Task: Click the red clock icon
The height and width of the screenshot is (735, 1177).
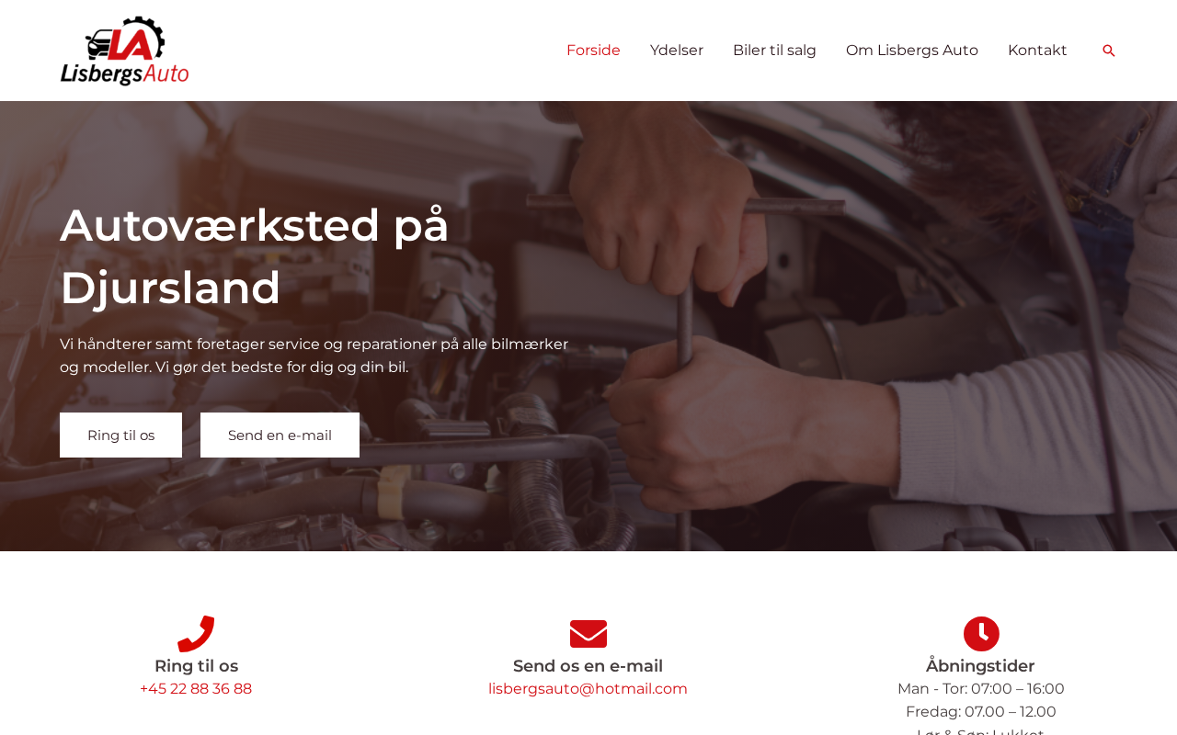Action: pyautogui.click(x=981, y=634)
